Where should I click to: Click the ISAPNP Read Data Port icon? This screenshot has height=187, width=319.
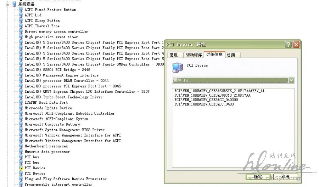pyautogui.click(x=21, y=102)
